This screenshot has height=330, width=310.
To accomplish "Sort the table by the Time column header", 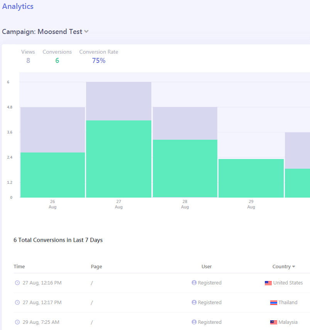I will [19, 267].
